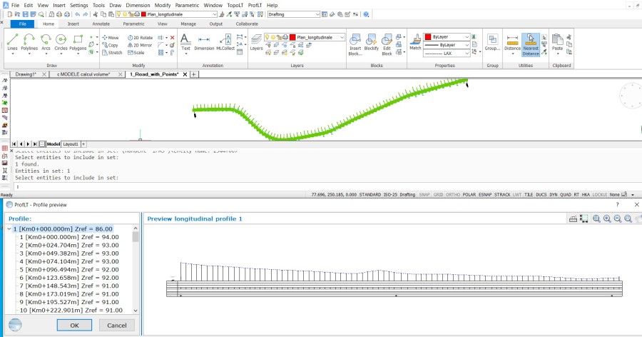642x337 pixels.
Task: Open LAX lineweight dropdown
Action: pos(467,54)
